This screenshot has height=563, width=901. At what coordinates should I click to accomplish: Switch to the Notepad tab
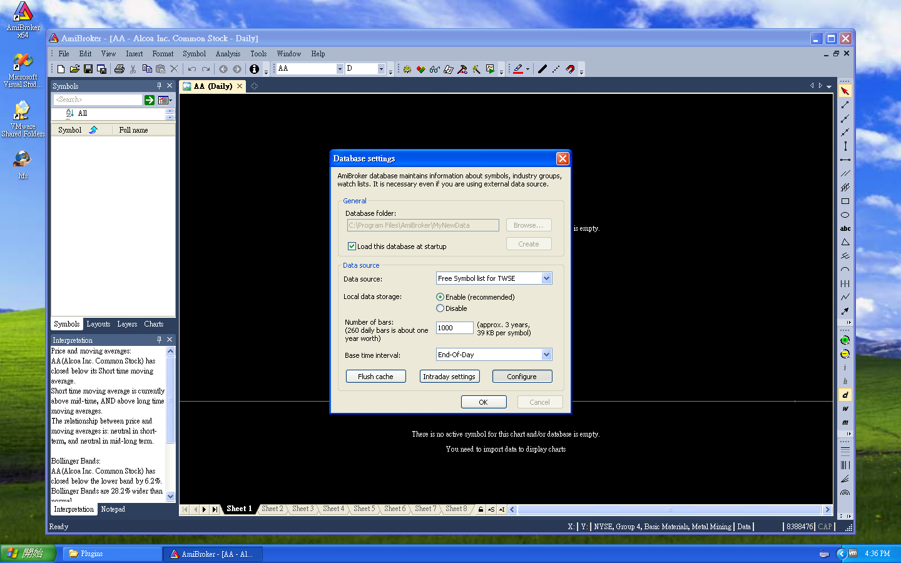tap(113, 509)
